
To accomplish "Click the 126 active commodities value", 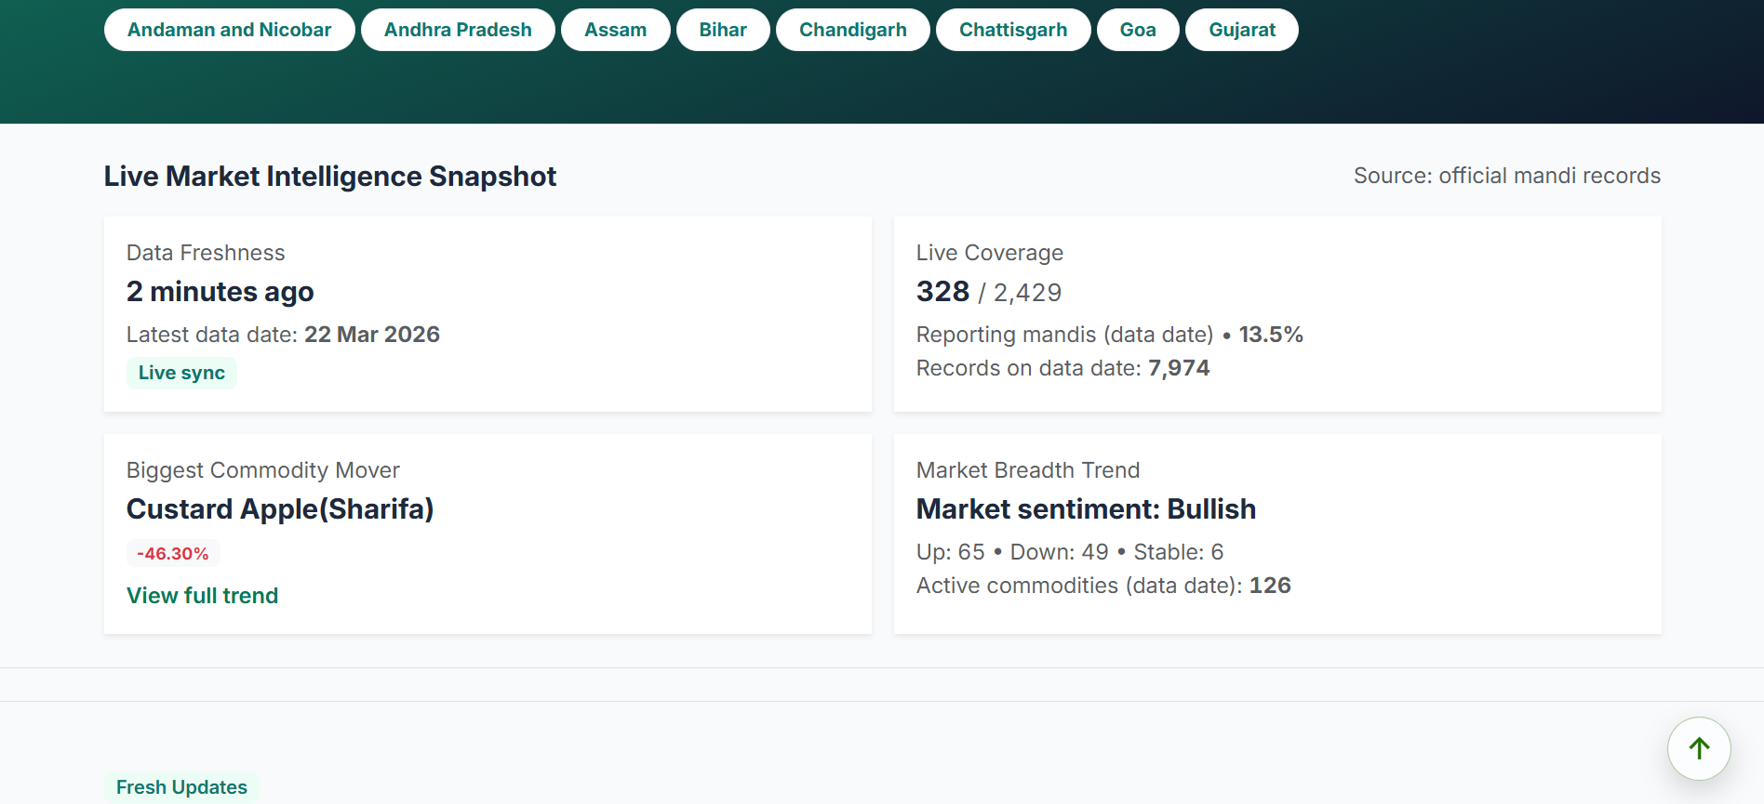I will 1270,586.
